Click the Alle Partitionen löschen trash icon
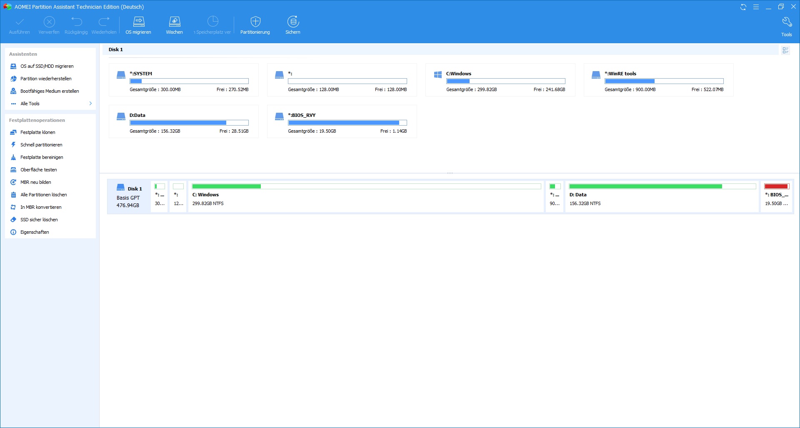 [x=13, y=195]
